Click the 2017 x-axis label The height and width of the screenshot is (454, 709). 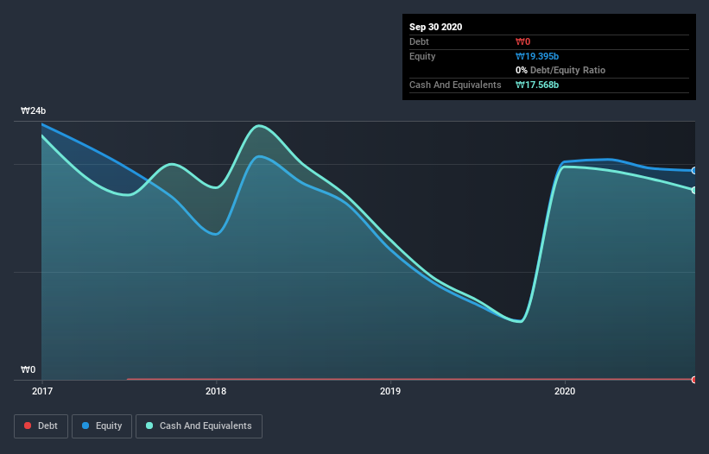pyautogui.click(x=42, y=391)
